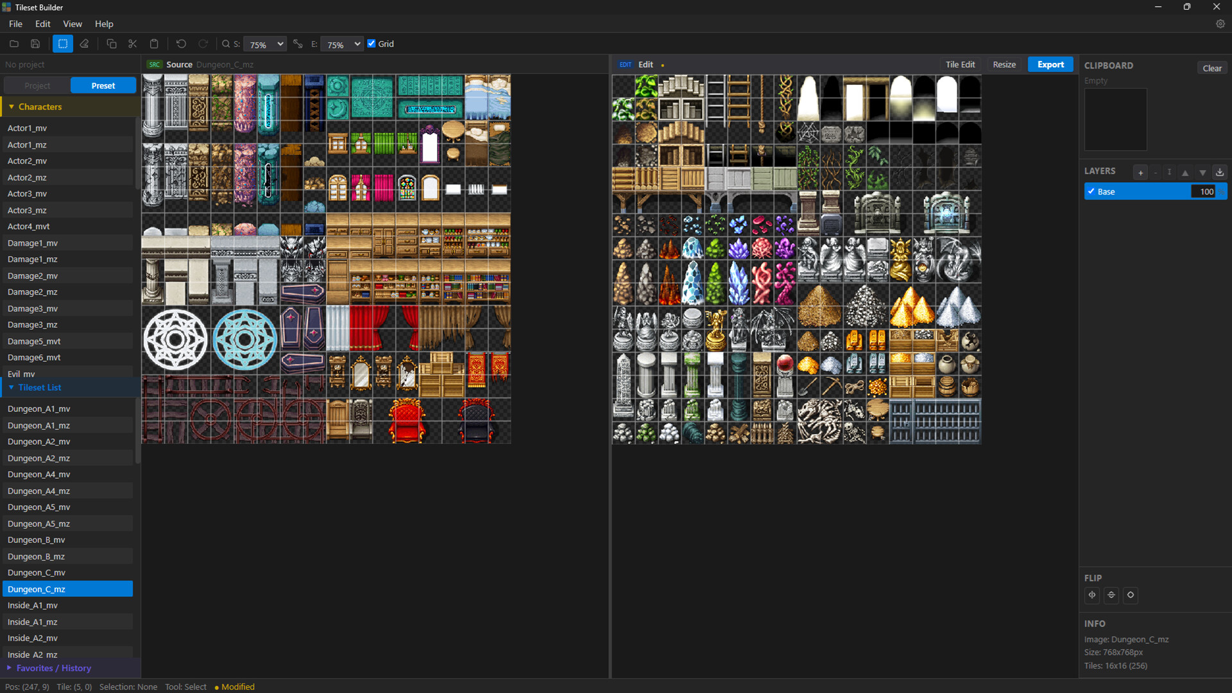This screenshot has height=693, width=1232.
Task: Select Dungeon_A1_mv tileset
Action: [67, 409]
